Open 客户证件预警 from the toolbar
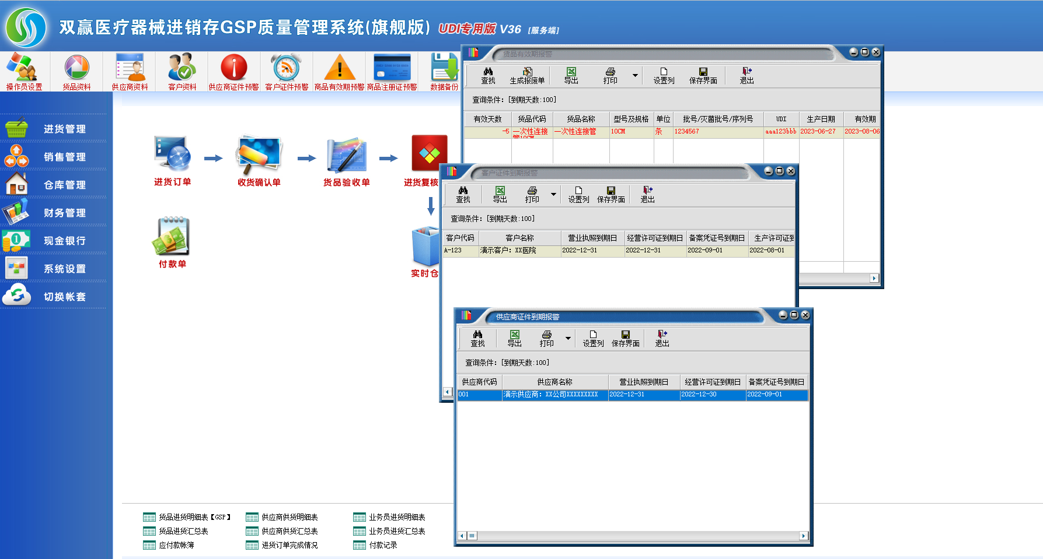 click(285, 71)
